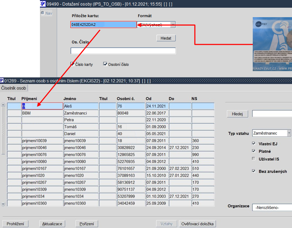292x228 pixels.
Task: Click the table scroll up arrow
Action: [x=3, y=105]
